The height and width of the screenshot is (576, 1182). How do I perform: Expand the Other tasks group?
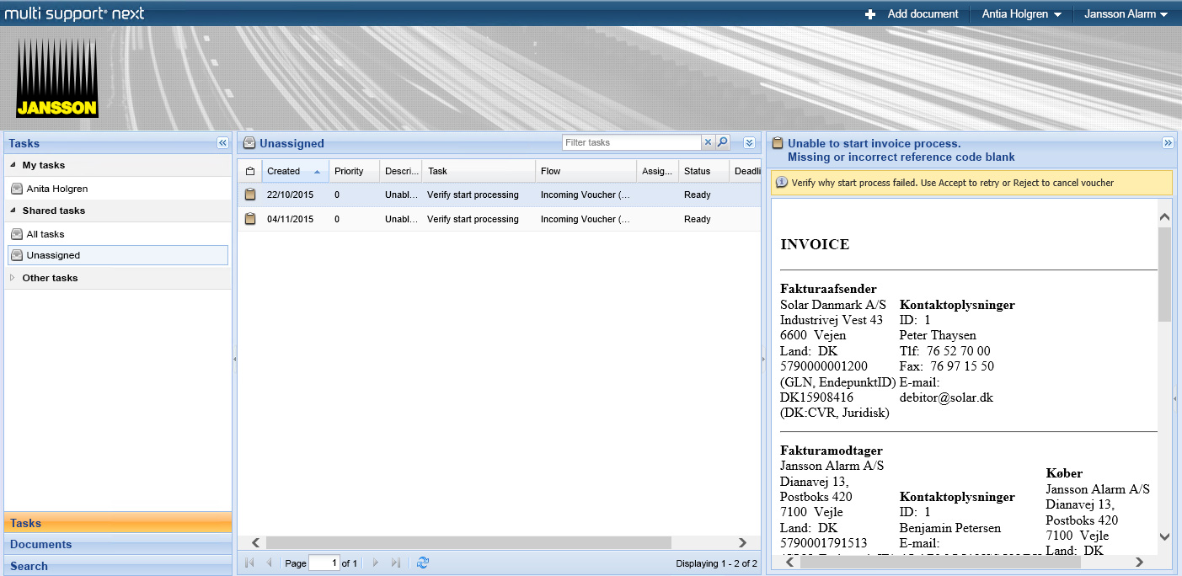pos(13,278)
